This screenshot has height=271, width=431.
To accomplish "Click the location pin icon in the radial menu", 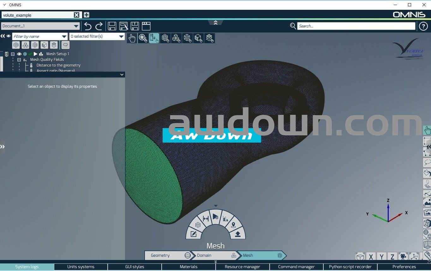I will tap(233, 225).
